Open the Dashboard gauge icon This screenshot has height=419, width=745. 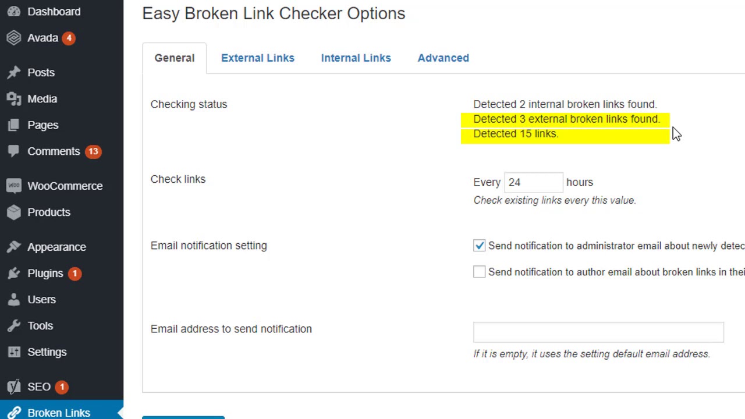click(14, 12)
